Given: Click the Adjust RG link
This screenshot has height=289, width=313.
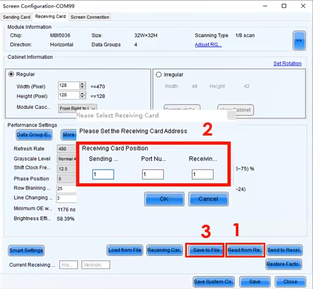Looking at the screenshot, I should pyautogui.click(x=209, y=45).
